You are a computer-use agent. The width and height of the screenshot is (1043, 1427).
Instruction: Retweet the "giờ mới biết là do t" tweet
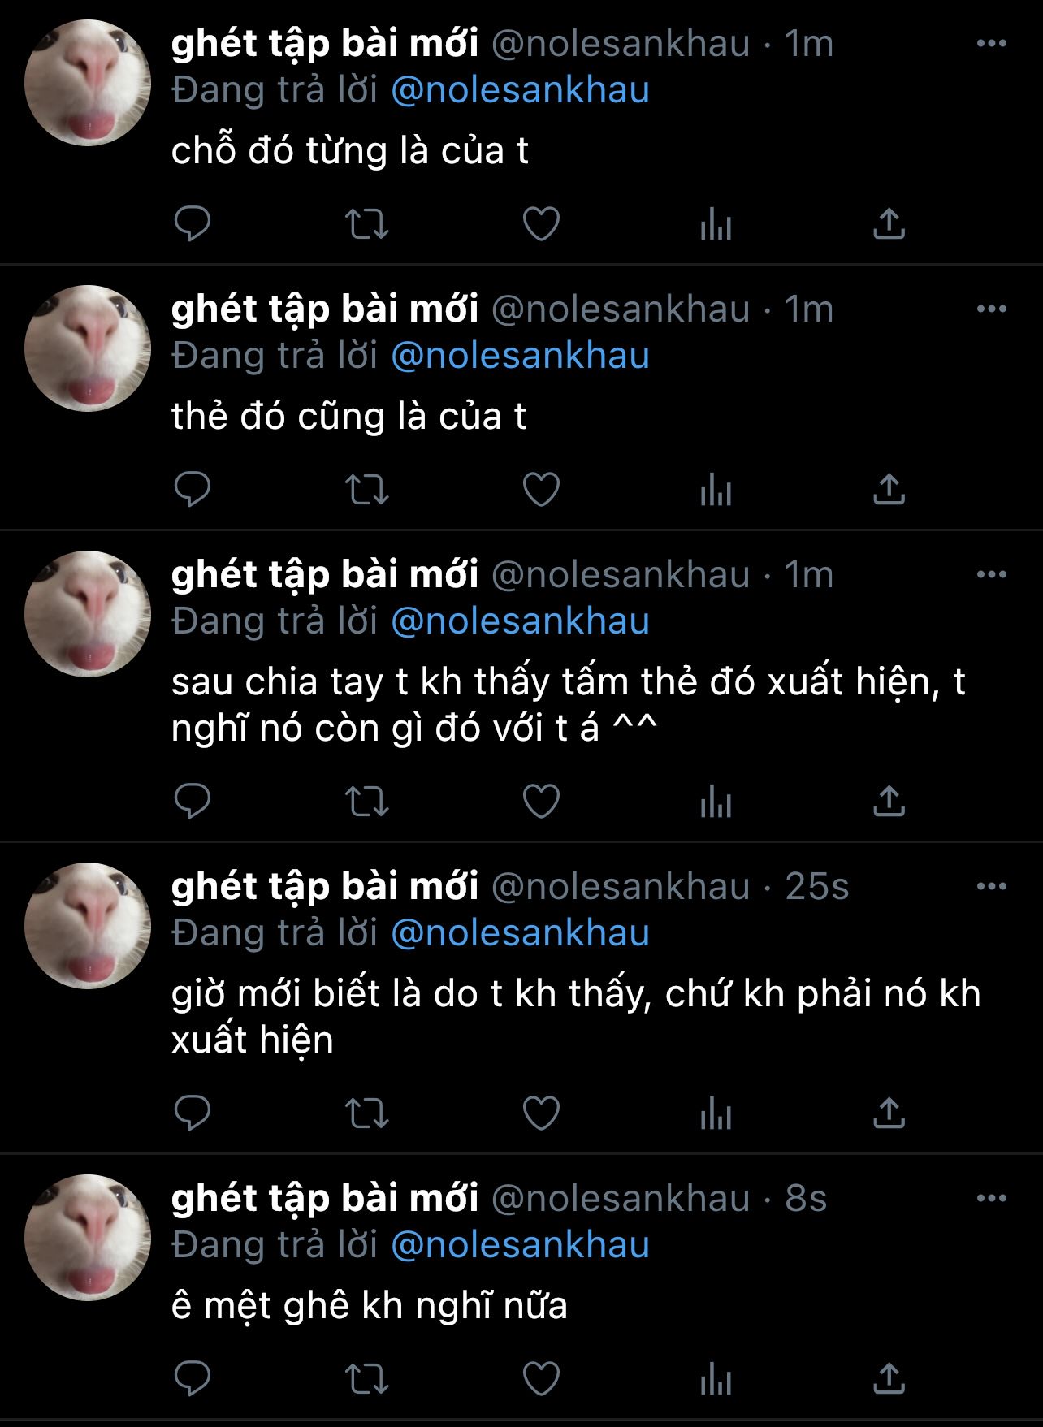367,1113
